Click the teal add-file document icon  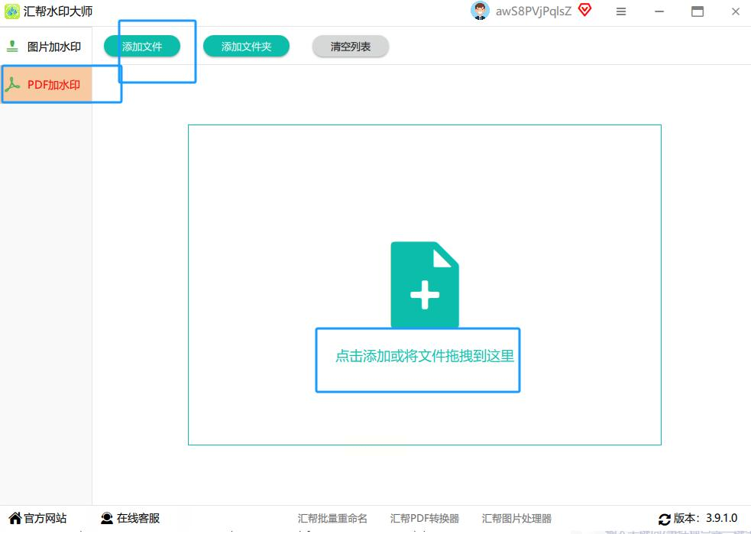pos(425,284)
